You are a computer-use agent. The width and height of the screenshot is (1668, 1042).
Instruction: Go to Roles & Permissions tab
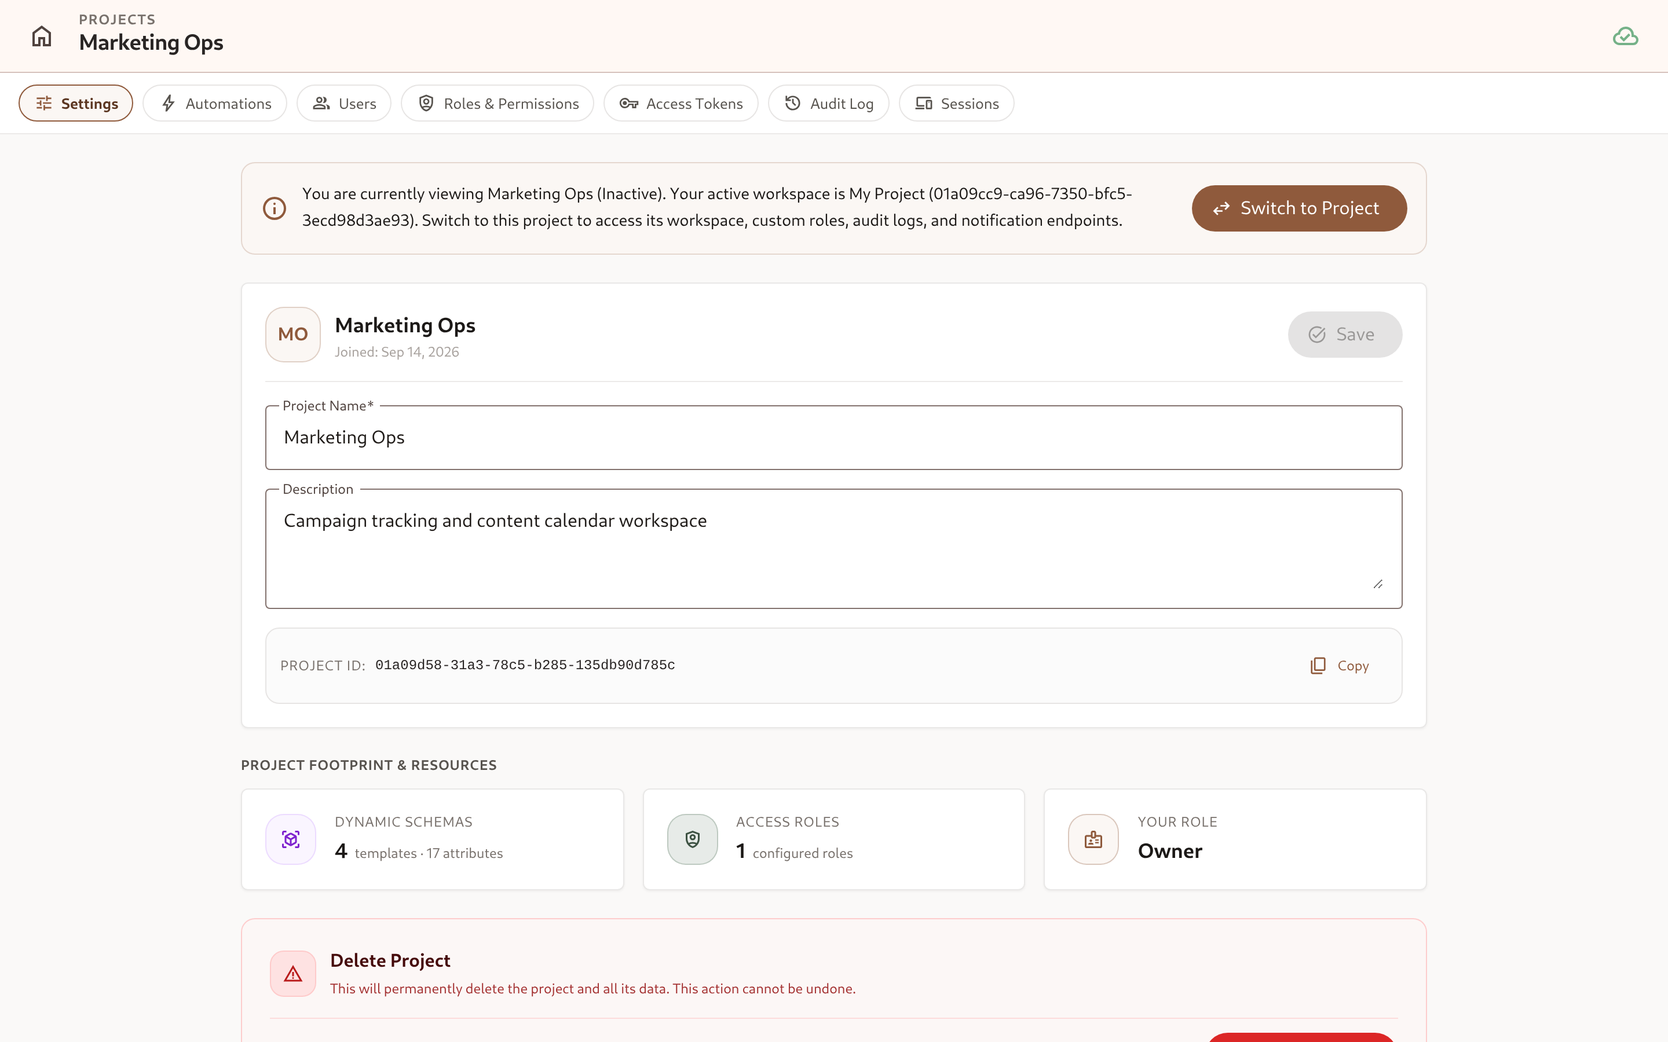[x=498, y=104]
